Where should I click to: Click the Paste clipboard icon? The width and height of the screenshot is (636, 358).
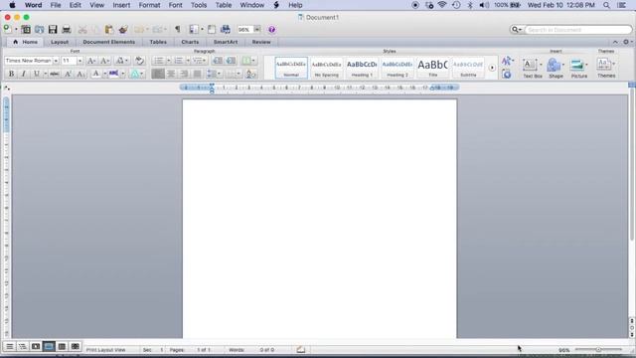point(109,29)
